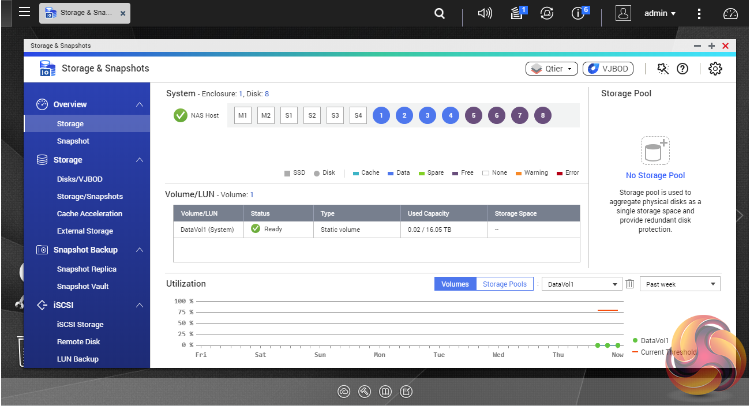Click the add storage pool icon
750x406 pixels.
655,151
